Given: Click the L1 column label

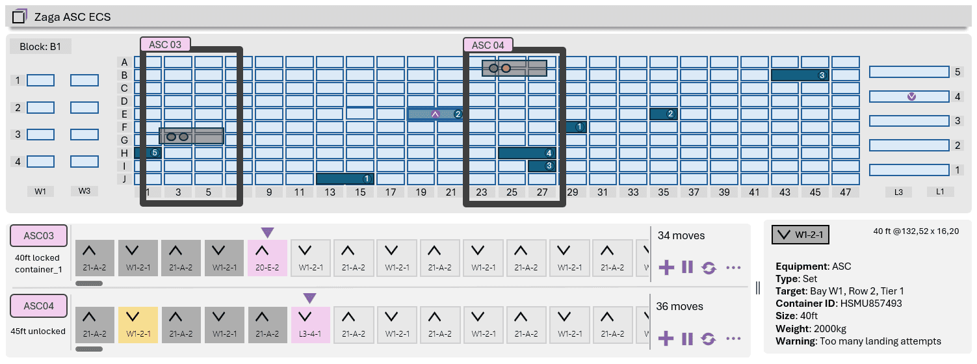Looking at the screenshot, I should point(939,191).
